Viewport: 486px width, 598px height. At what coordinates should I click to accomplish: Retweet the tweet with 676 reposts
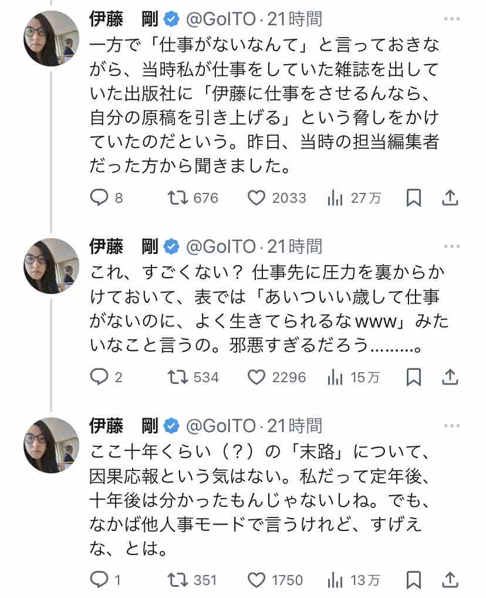tap(193, 198)
